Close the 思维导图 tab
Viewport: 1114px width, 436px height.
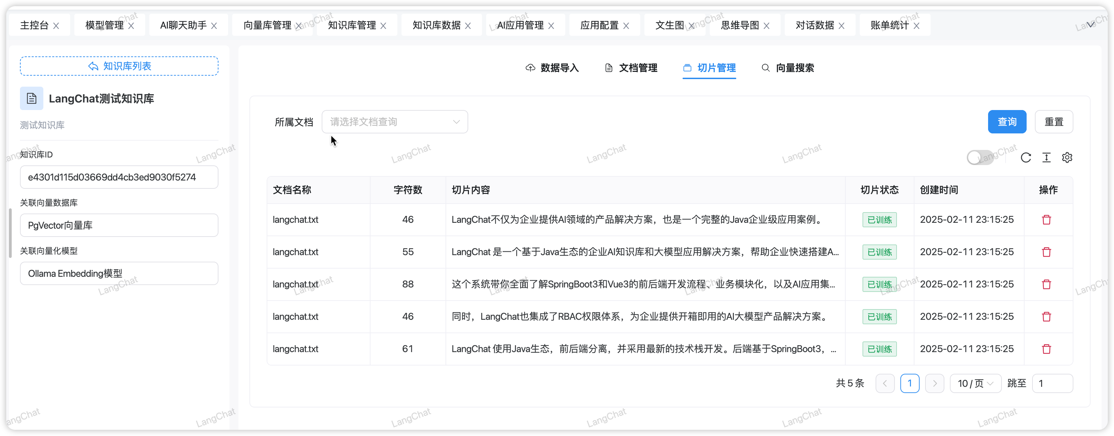pyautogui.click(x=766, y=26)
